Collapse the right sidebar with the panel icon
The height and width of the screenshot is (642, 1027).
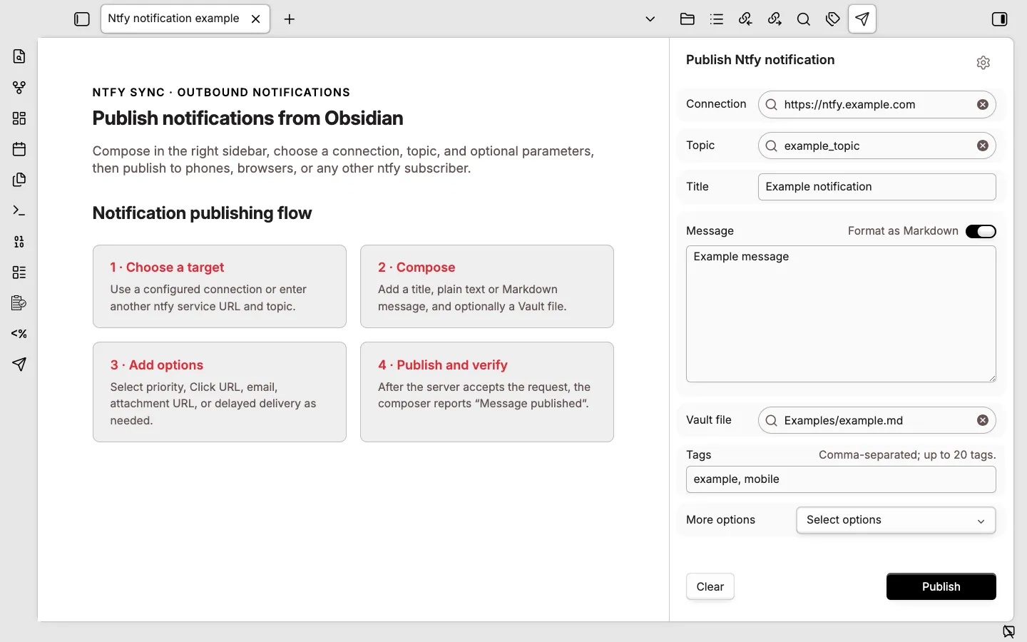pyautogui.click(x=1001, y=19)
